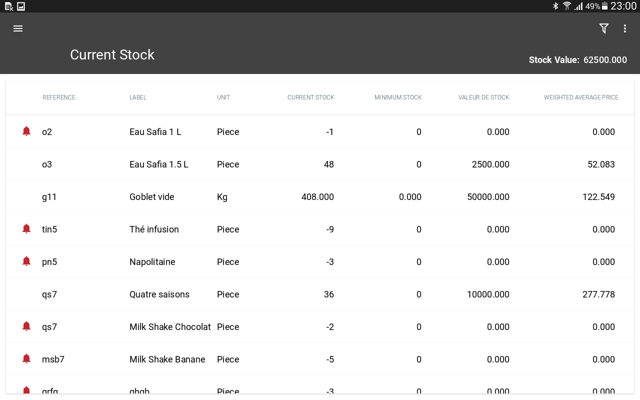Tap the alert bell for Milk Shake Banane

click(x=26, y=359)
